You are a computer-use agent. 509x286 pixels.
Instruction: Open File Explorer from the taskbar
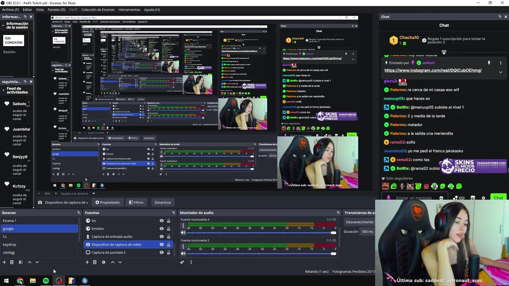pos(33,281)
